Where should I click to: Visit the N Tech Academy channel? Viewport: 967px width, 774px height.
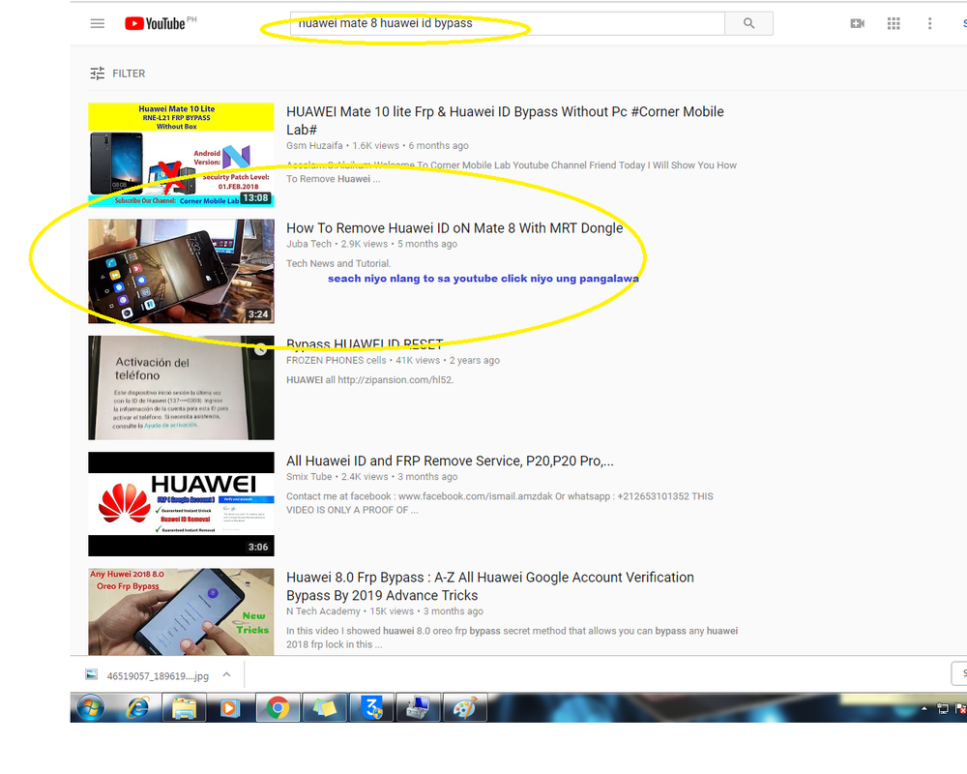[323, 611]
